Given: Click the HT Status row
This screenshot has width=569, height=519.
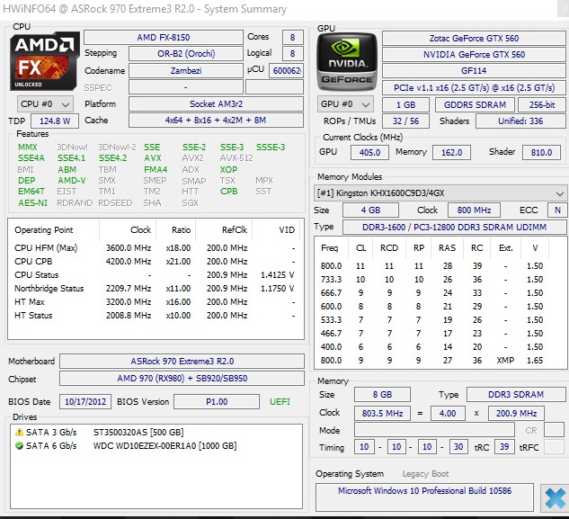Looking at the screenshot, I should point(155,315).
